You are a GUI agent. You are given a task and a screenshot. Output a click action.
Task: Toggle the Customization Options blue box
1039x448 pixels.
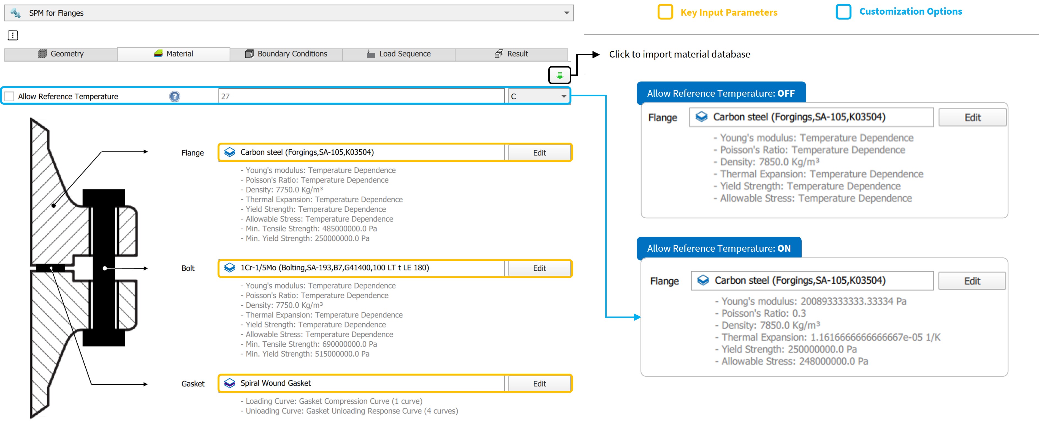point(843,12)
